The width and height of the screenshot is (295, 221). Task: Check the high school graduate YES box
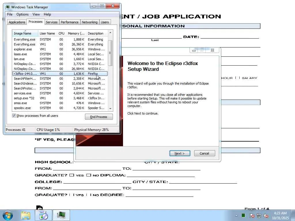click(71, 175)
